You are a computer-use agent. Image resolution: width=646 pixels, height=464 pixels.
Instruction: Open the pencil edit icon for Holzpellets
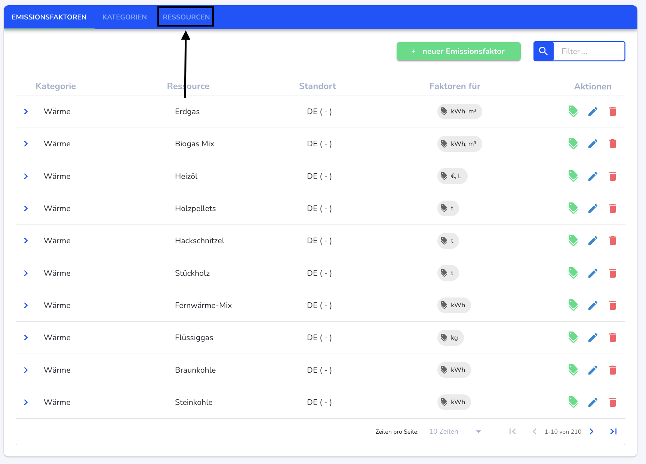pos(593,208)
